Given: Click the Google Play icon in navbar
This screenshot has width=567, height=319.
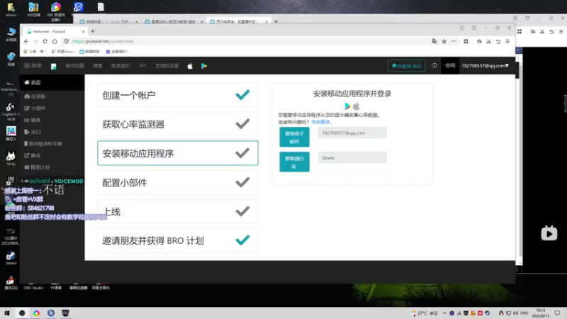Looking at the screenshot, I should 204,66.
